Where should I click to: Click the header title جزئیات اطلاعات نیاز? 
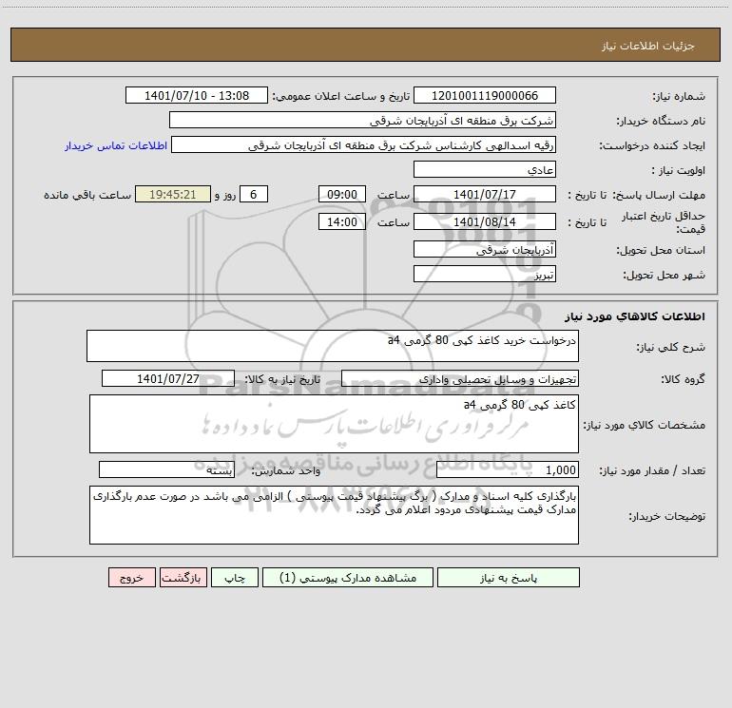tap(648, 46)
